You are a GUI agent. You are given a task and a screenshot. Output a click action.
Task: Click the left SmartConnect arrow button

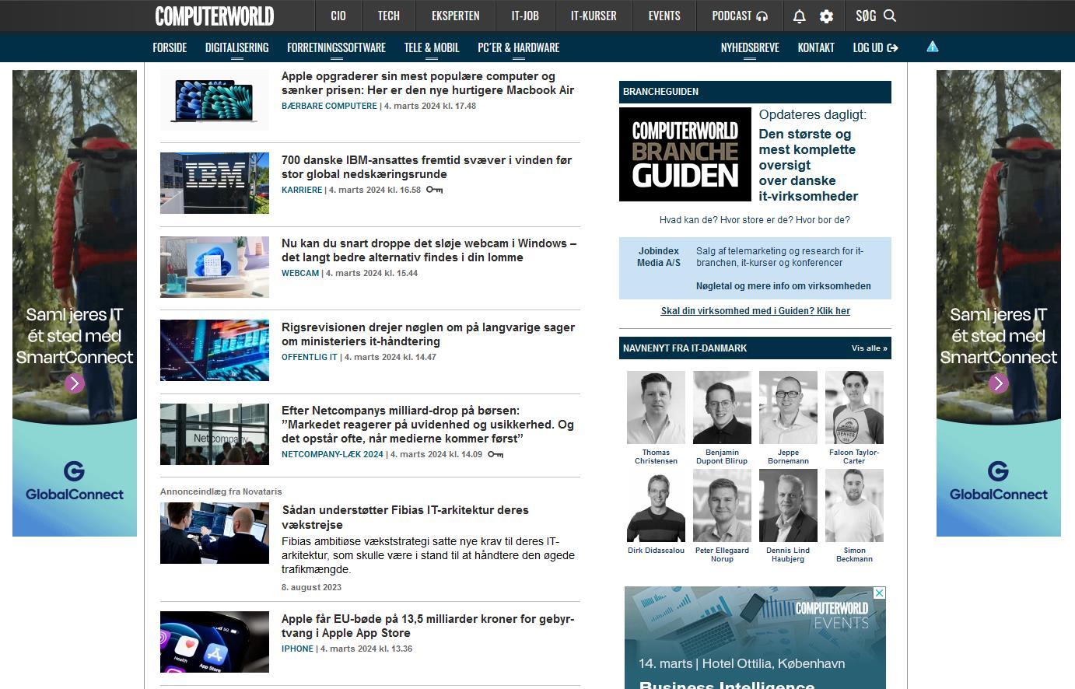[x=75, y=383]
